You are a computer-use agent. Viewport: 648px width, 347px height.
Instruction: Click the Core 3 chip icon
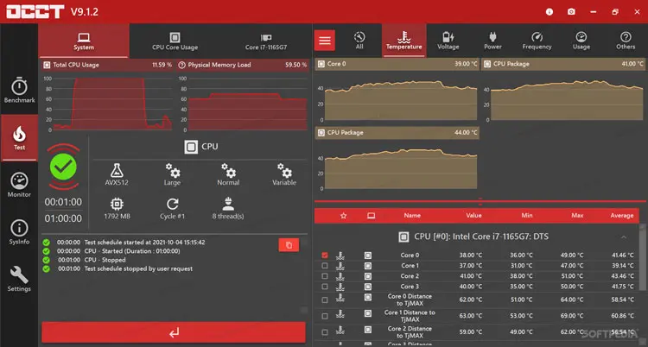point(368,287)
